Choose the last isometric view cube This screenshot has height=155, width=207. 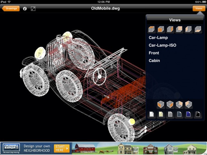pos(189,105)
